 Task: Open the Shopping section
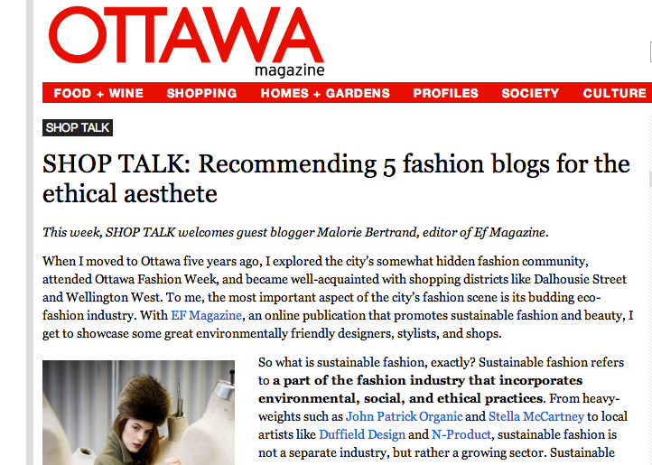pos(201,93)
